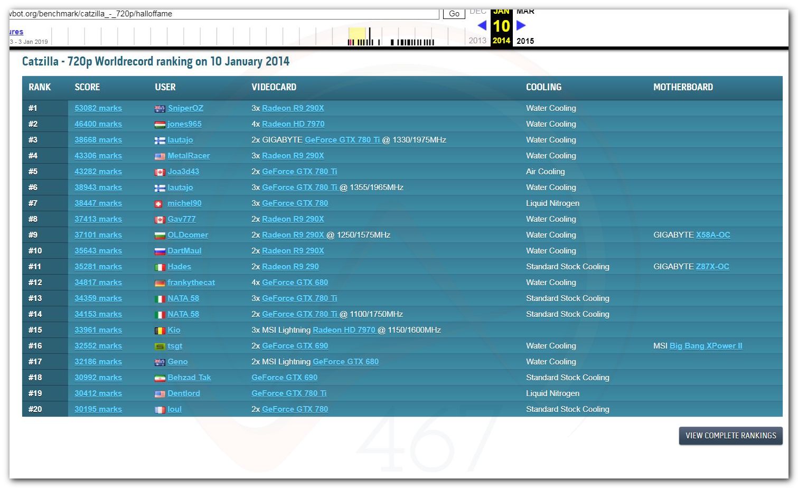798x488 pixels.
Task: Click View Complete Rankings button
Action: pyautogui.click(x=730, y=436)
